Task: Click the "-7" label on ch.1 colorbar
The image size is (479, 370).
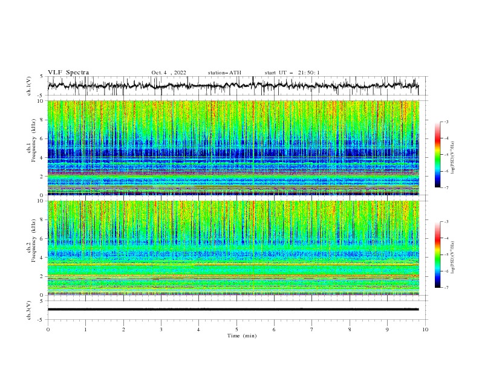Action: (x=446, y=188)
